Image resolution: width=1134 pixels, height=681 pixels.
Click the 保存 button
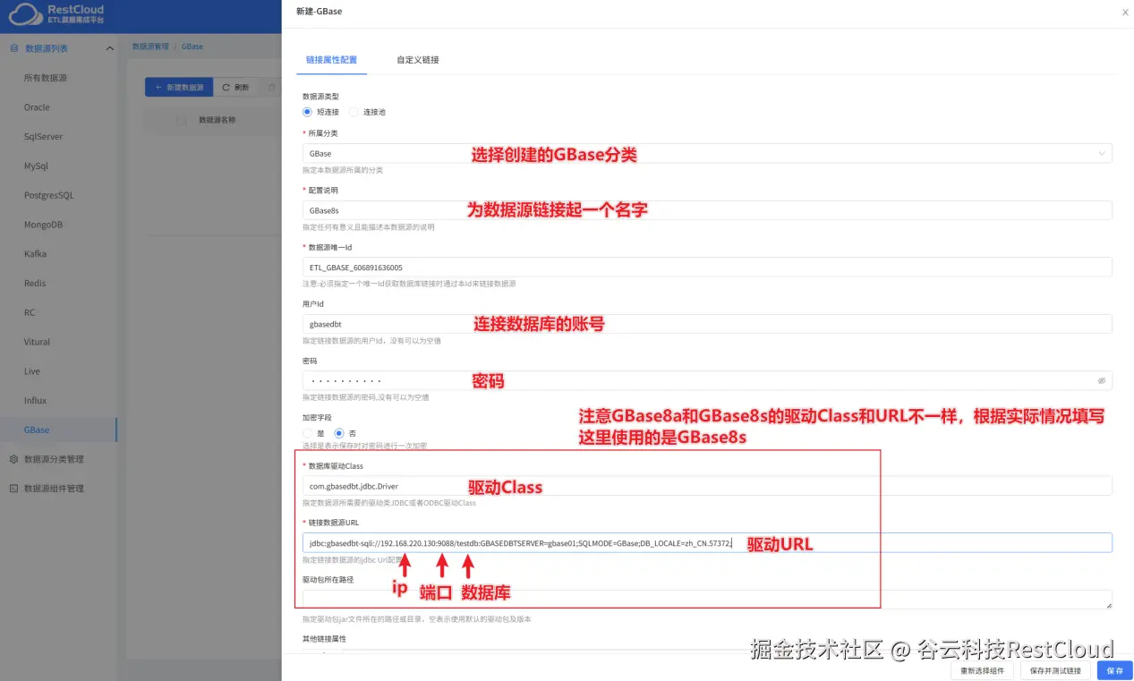click(x=1114, y=670)
